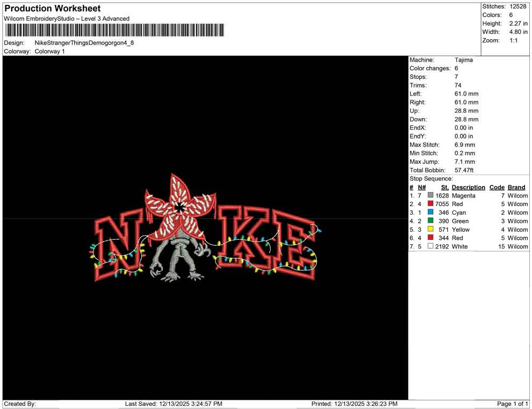Select the yellow thread color swatch

click(x=430, y=230)
